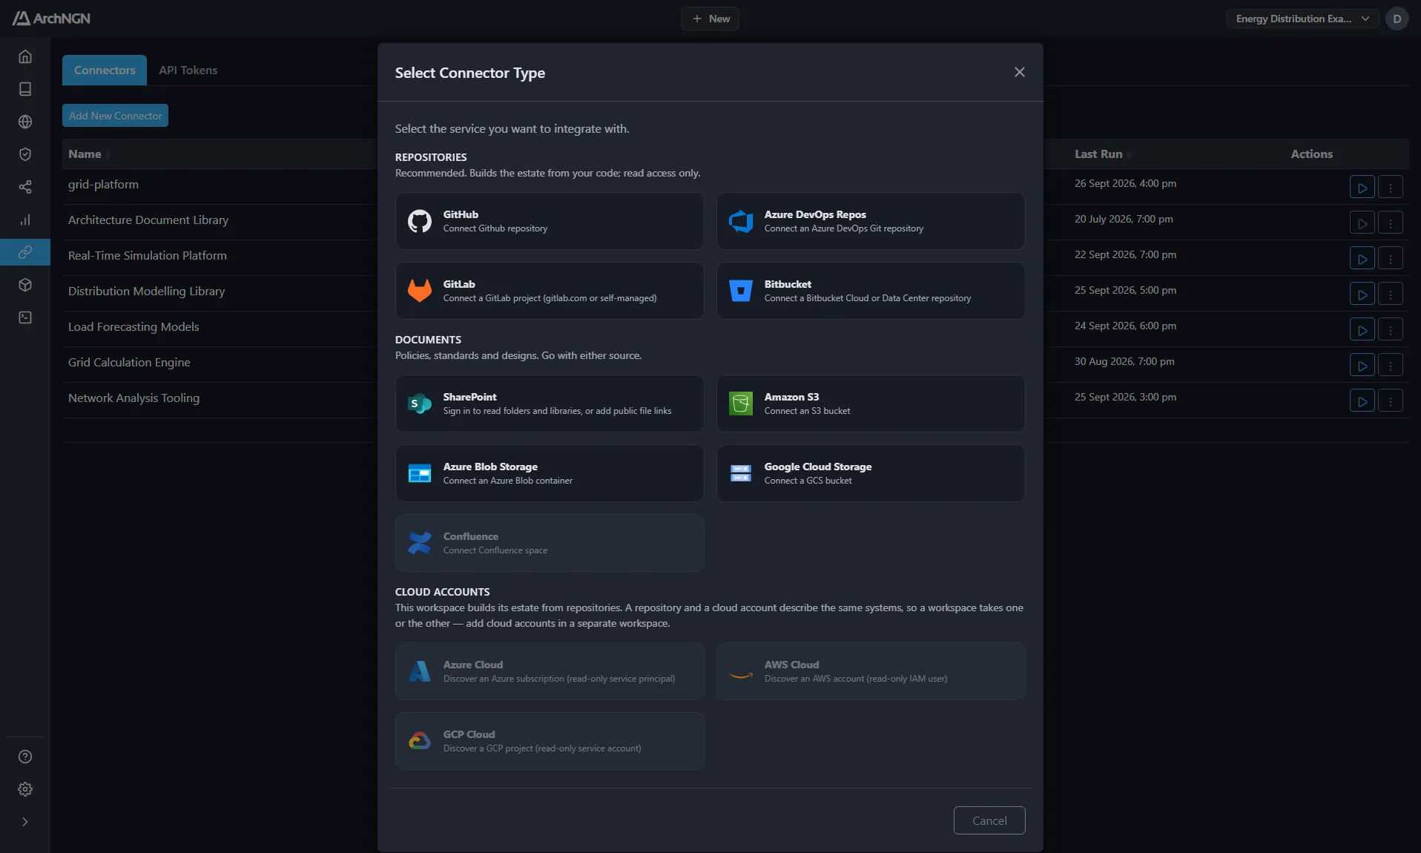Select the SharePoint connector card

[x=550, y=404]
